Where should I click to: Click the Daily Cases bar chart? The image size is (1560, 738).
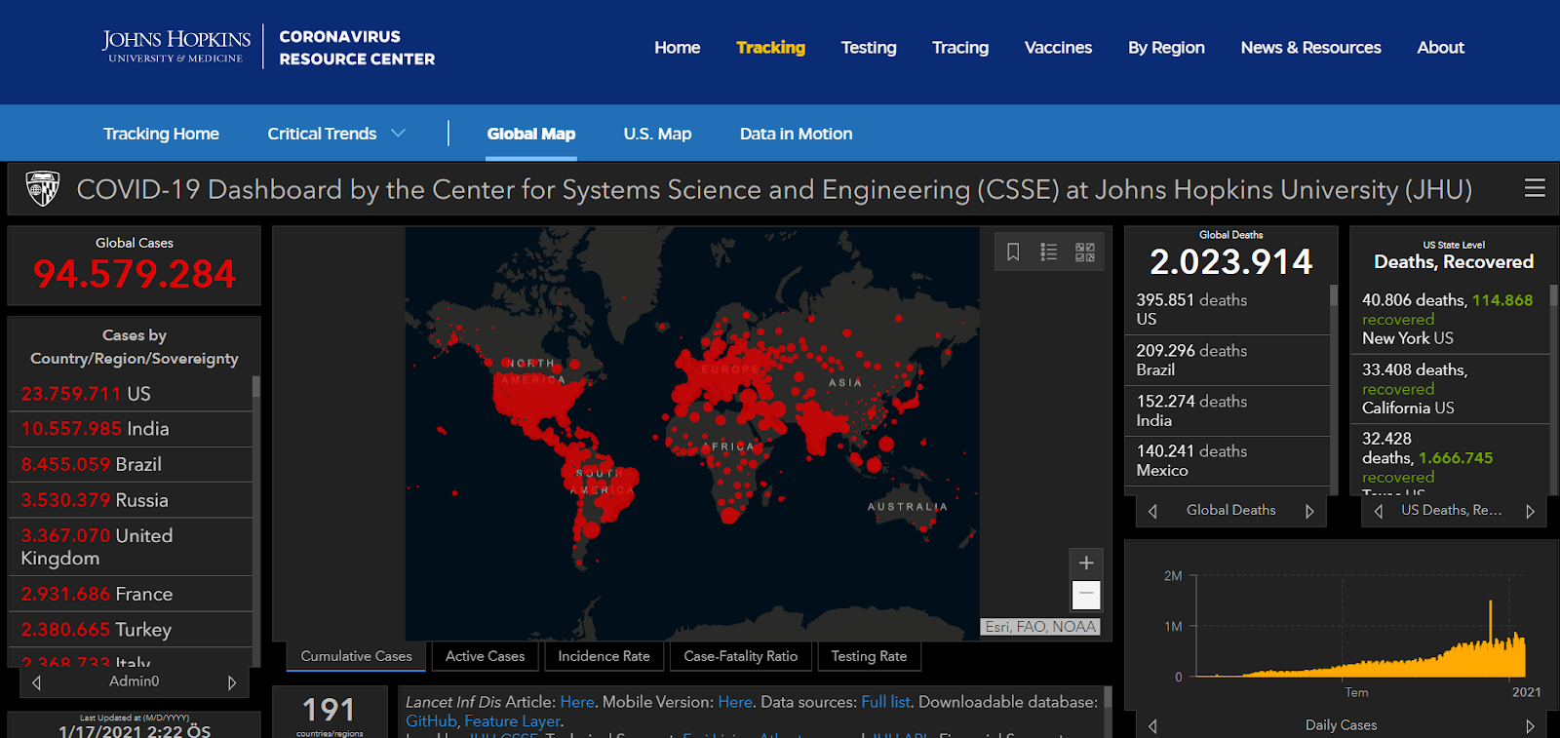pyautogui.click(x=1360, y=626)
